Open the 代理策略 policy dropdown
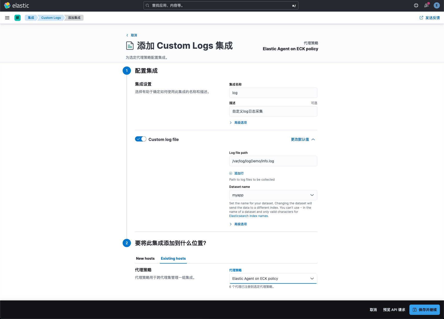This screenshot has height=319, width=444. 273,279
